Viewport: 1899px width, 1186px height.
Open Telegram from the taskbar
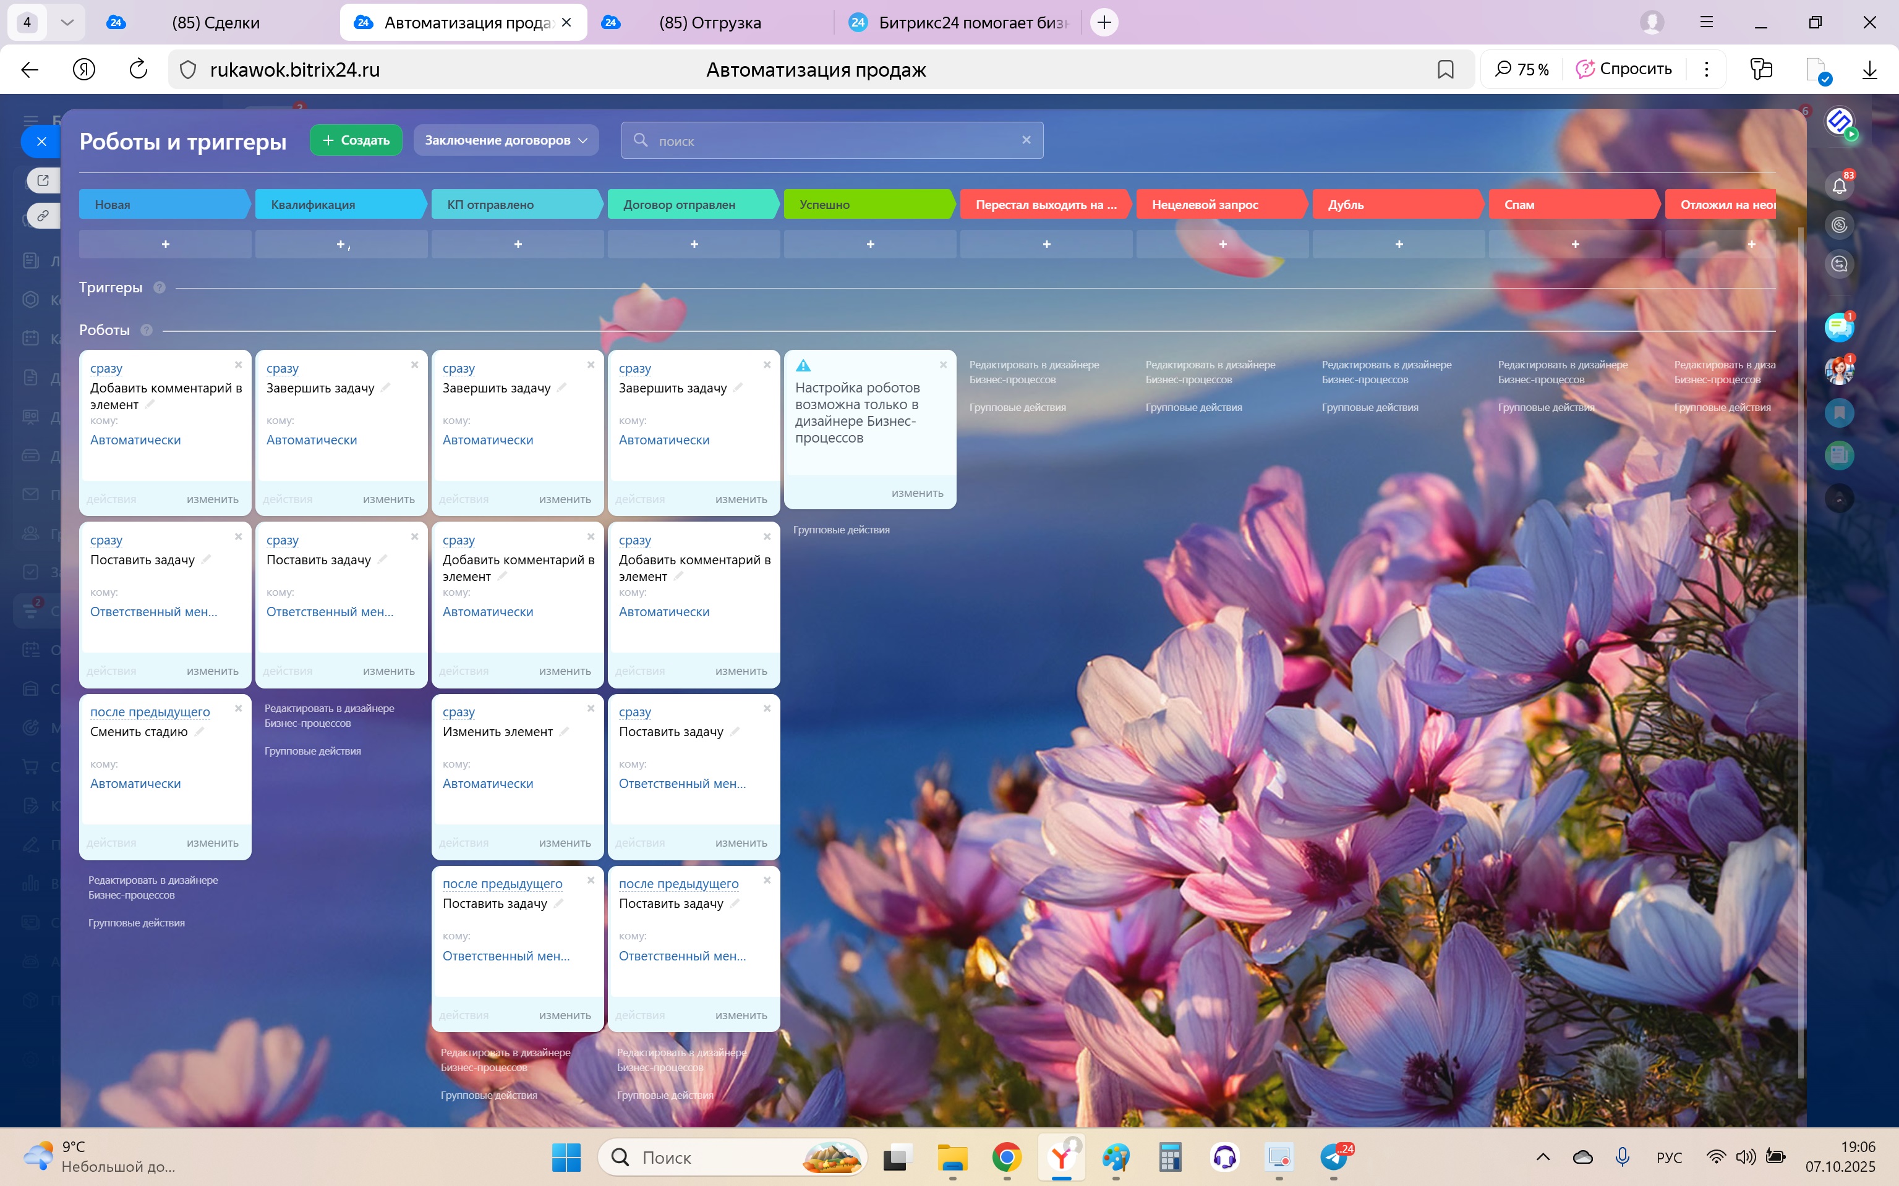point(1333,1157)
